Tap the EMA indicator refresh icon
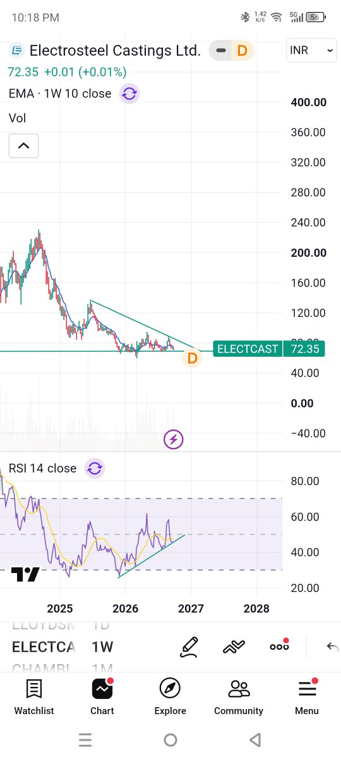Screen dimensions: 341x759 point(129,94)
